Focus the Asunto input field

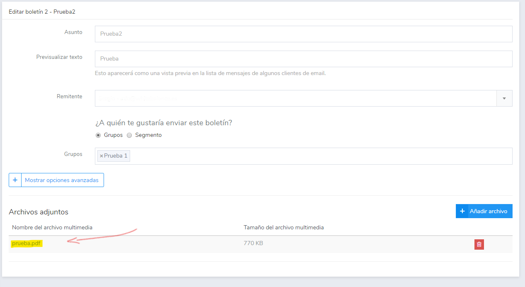[303, 34]
